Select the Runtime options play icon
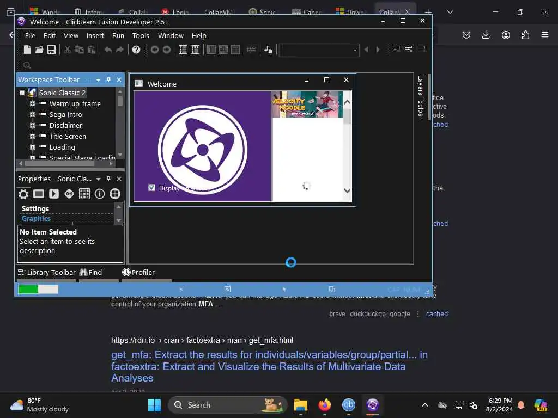Image resolution: width=558 pixels, height=418 pixels. (x=54, y=194)
